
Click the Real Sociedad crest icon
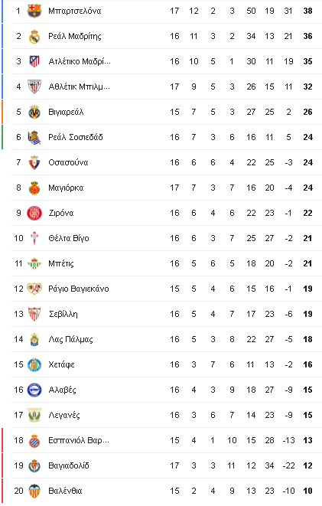(34, 137)
